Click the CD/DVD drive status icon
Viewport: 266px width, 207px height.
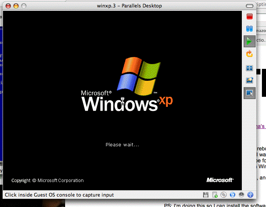click(x=224, y=195)
